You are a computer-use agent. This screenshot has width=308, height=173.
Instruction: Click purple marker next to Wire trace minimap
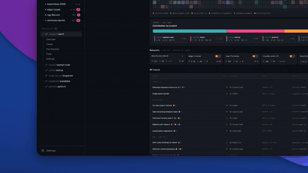pos(179,143)
